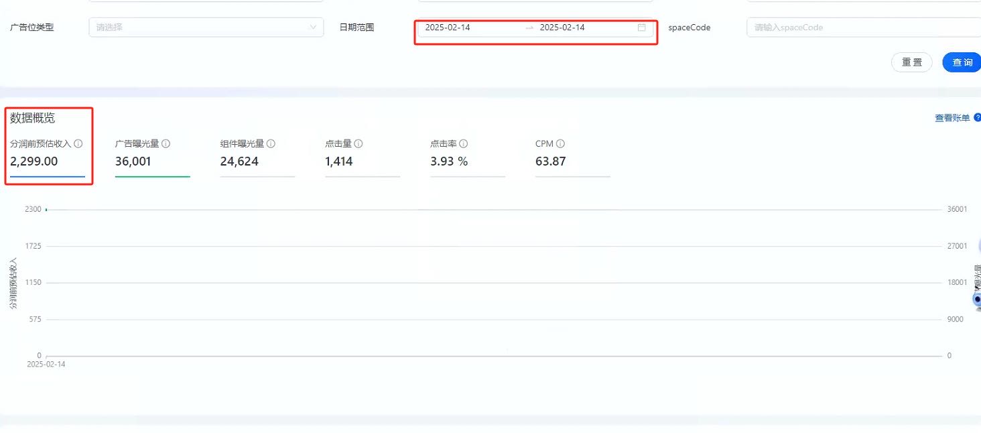Open the date range calendar icon
Image resolution: width=981 pixels, height=433 pixels.
[x=641, y=27]
